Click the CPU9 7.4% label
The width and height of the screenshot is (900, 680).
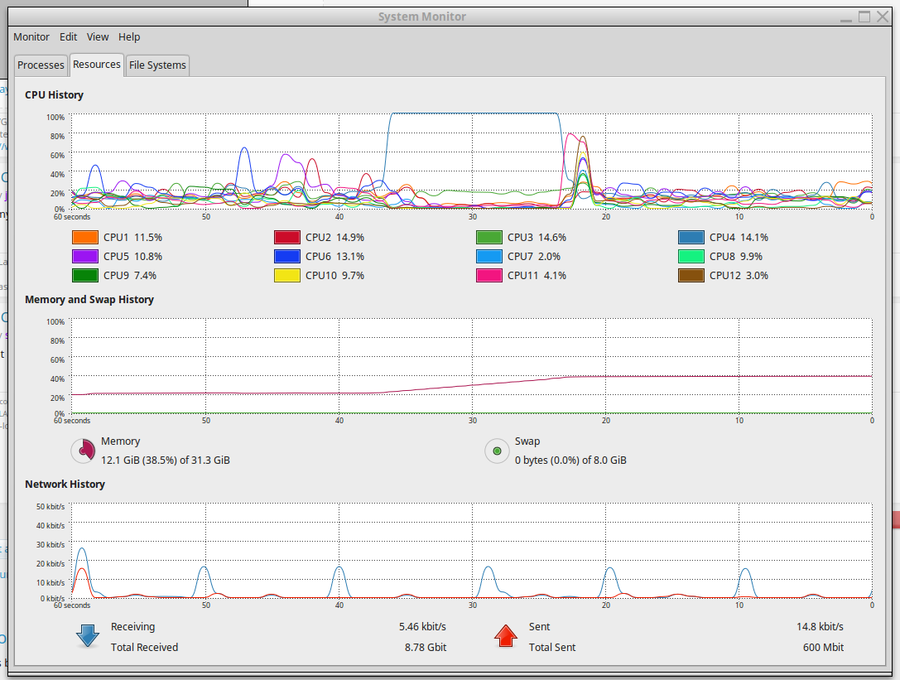130,275
